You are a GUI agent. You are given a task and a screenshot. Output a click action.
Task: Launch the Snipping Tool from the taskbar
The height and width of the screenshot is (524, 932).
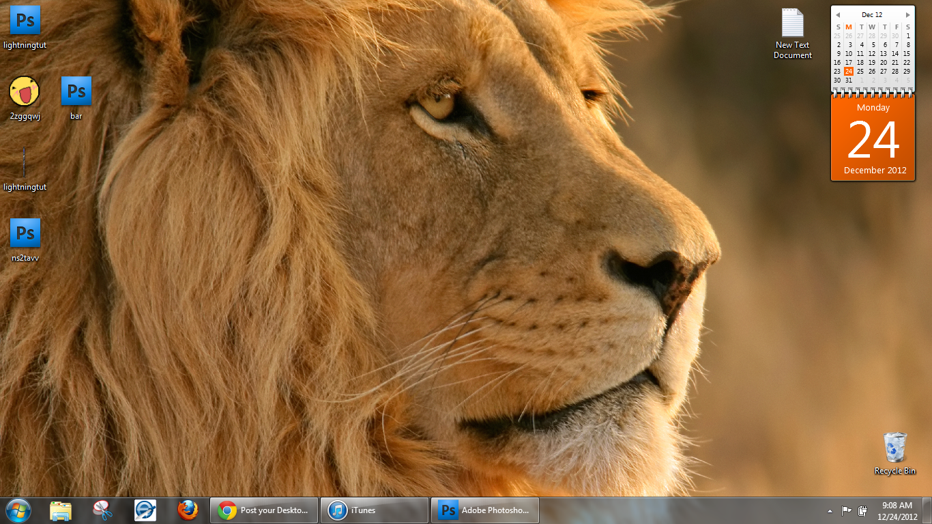[x=103, y=510]
